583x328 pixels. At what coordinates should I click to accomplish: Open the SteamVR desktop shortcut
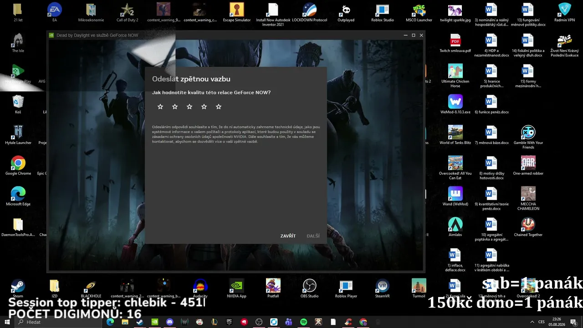point(383,288)
